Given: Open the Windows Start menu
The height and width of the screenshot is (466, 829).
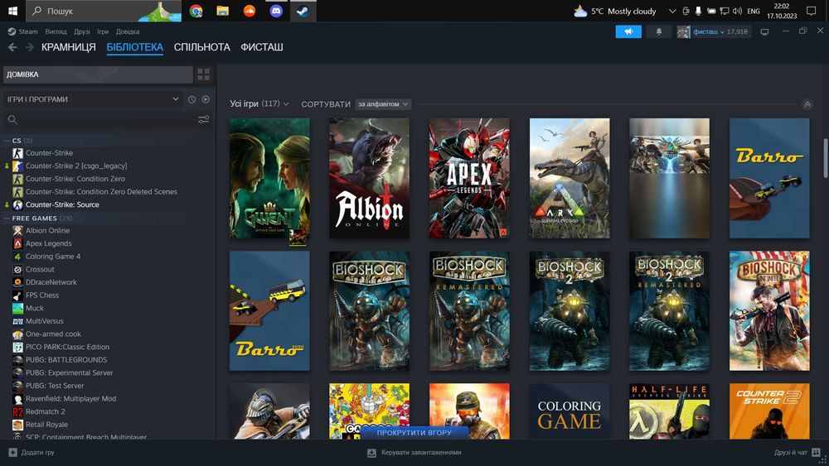Looking at the screenshot, I should [12, 11].
